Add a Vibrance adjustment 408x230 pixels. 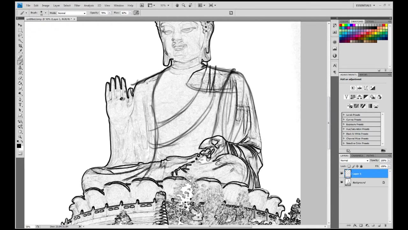[x=346, y=97]
